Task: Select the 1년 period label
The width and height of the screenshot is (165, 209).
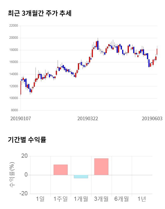Action: point(142,199)
